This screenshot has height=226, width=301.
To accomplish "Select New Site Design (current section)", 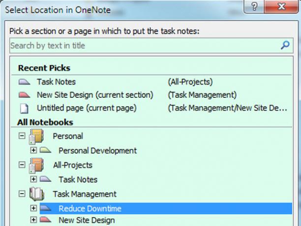I will click(x=95, y=95).
